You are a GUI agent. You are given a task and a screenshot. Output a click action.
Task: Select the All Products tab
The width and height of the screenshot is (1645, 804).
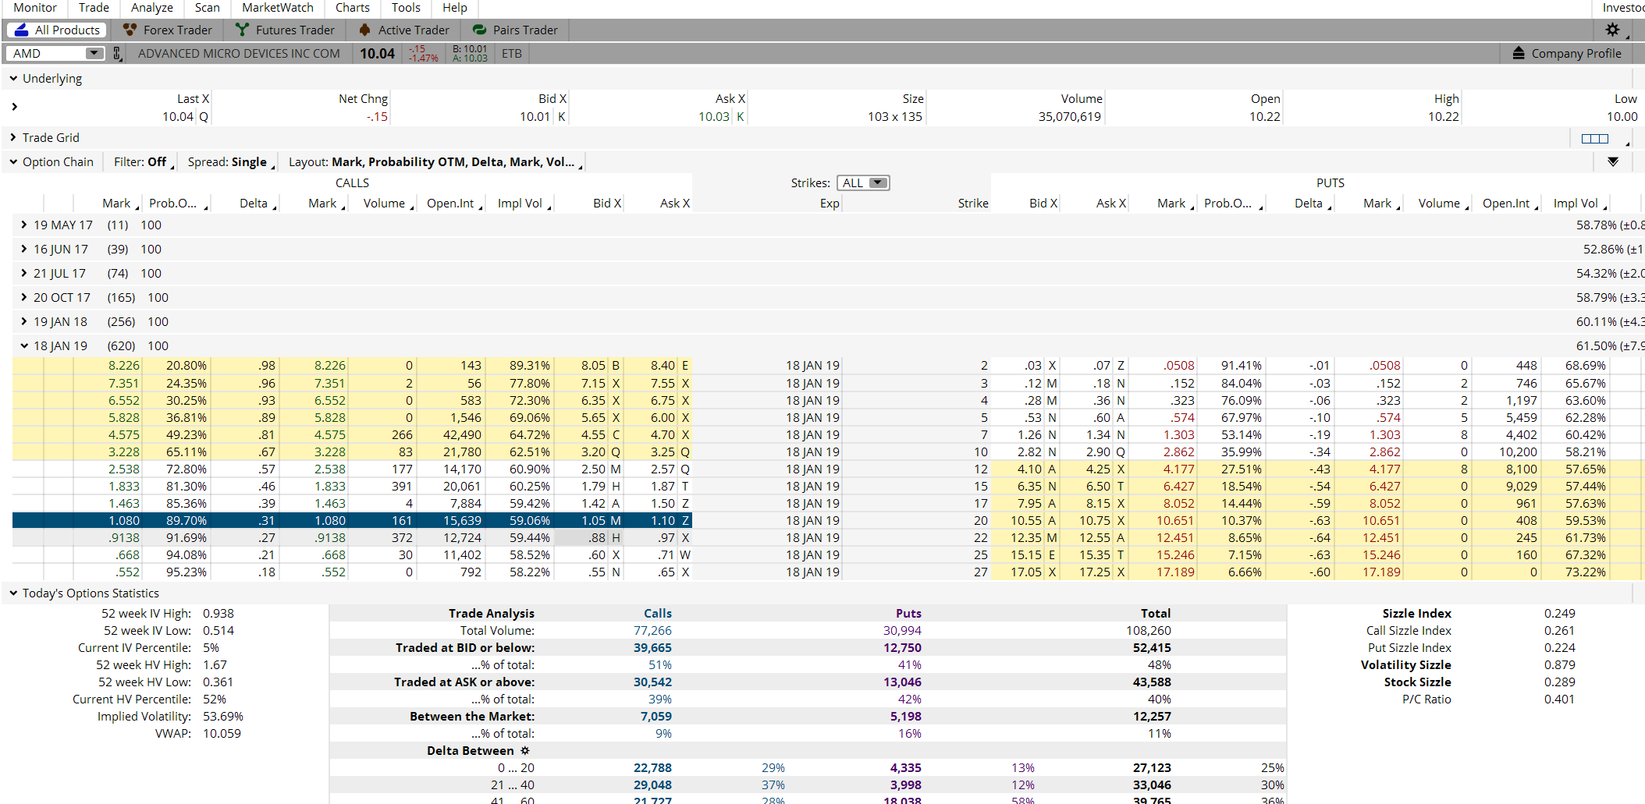58,30
